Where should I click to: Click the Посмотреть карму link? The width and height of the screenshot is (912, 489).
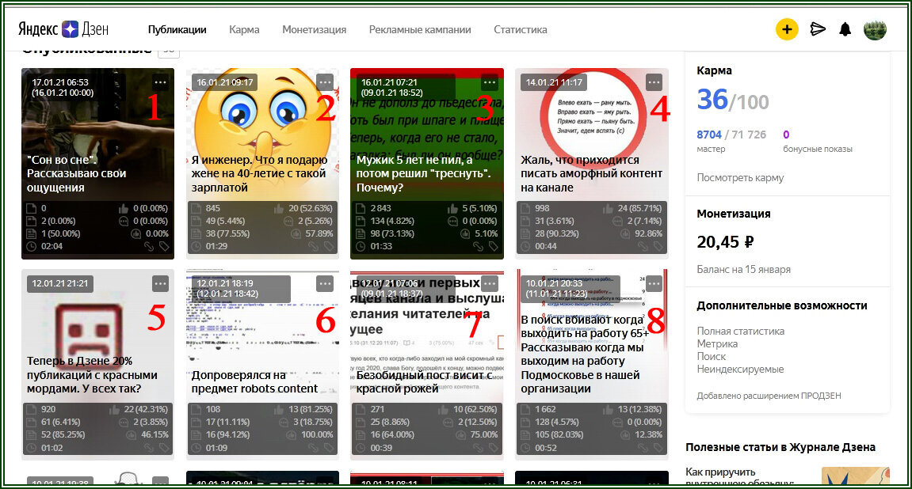[740, 178]
